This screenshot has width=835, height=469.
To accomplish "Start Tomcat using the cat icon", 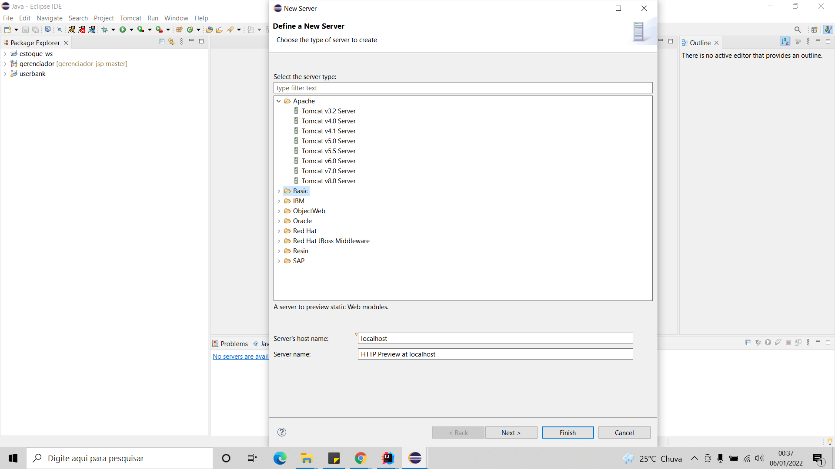I will pyautogui.click(x=72, y=30).
